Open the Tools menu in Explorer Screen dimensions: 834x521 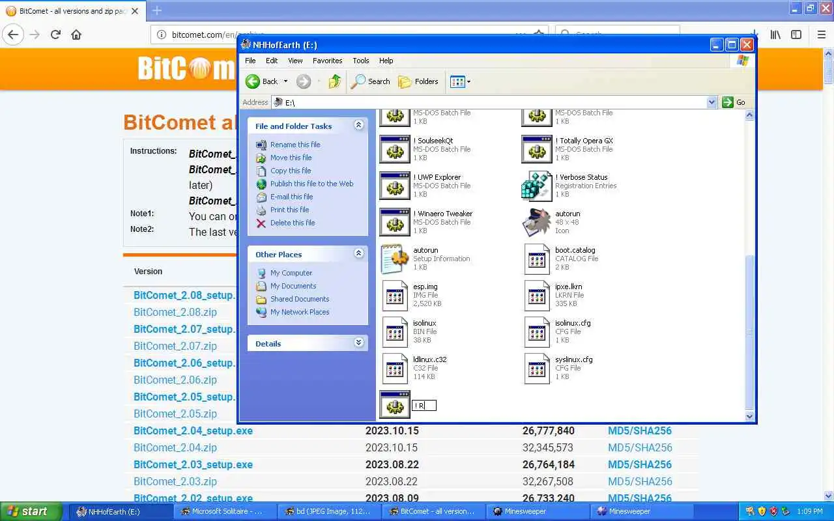(361, 61)
